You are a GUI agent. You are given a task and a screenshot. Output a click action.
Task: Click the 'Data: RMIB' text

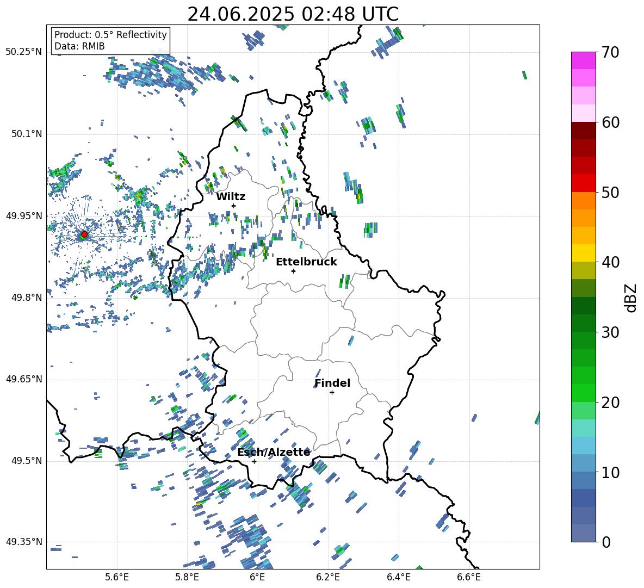(79, 46)
